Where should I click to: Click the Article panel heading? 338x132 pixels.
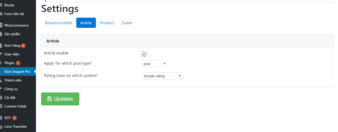point(53,41)
